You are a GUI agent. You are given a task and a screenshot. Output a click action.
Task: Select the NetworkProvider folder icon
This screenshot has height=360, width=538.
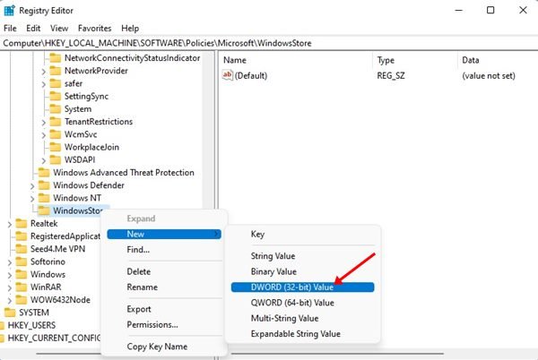(x=55, y=71)
